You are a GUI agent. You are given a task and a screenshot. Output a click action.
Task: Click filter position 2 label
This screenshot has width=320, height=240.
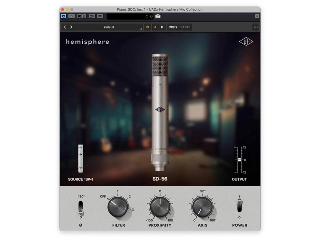[x=130, y=197]
